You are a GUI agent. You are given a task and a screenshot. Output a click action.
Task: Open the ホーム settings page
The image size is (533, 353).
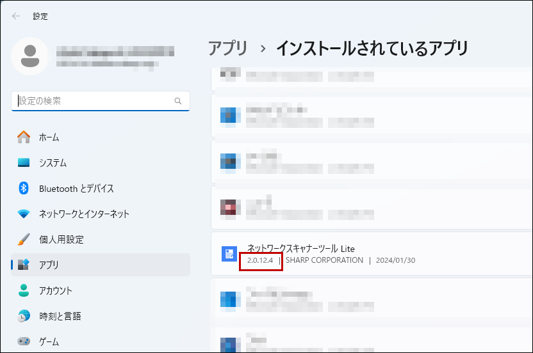coord(101,137)
